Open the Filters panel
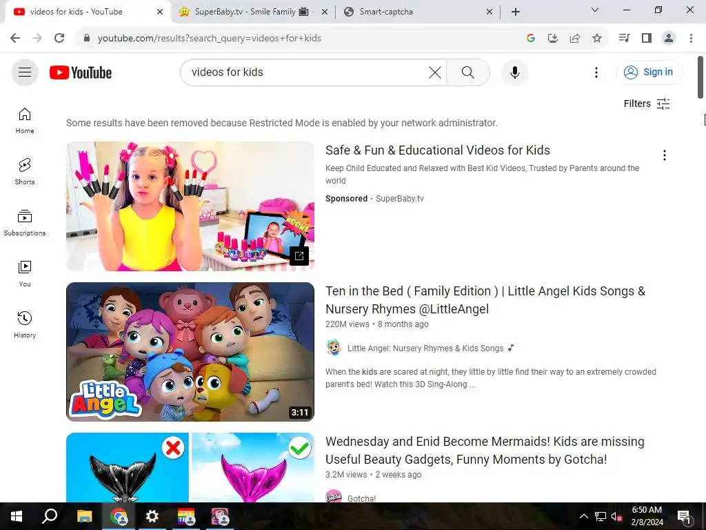This screenshot has width=706, height=530. click(x=647, y=104)
